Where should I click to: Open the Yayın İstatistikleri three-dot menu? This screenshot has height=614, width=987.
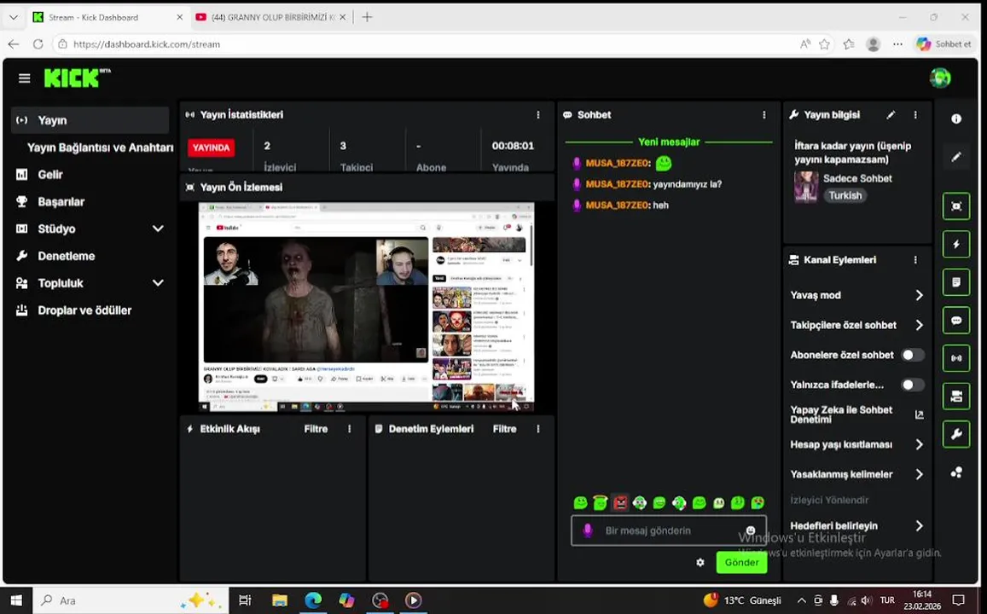click(x=537, y=114)
